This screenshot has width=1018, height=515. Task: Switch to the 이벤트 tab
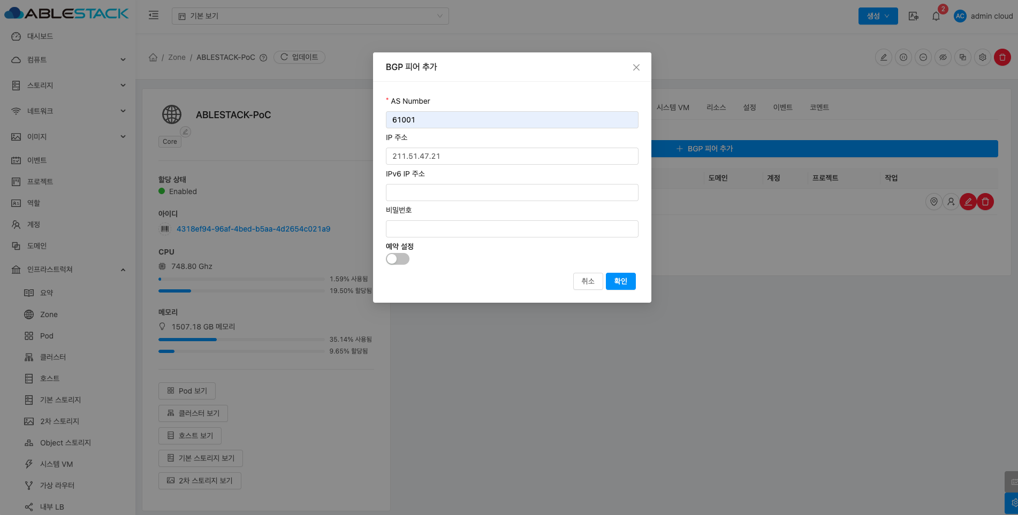[x=783, y=107]
